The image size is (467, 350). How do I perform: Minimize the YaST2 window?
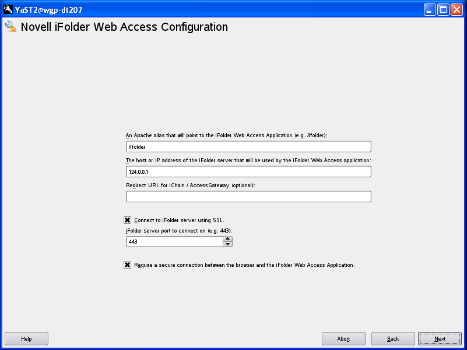430,9
